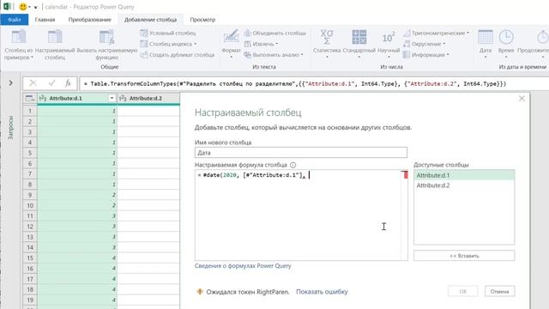Click the OK button
The image size is (549, 309).
[463, 292]
